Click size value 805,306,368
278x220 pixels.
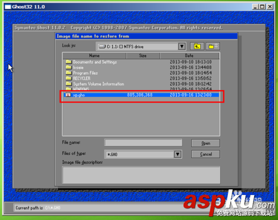click(140, 95)
